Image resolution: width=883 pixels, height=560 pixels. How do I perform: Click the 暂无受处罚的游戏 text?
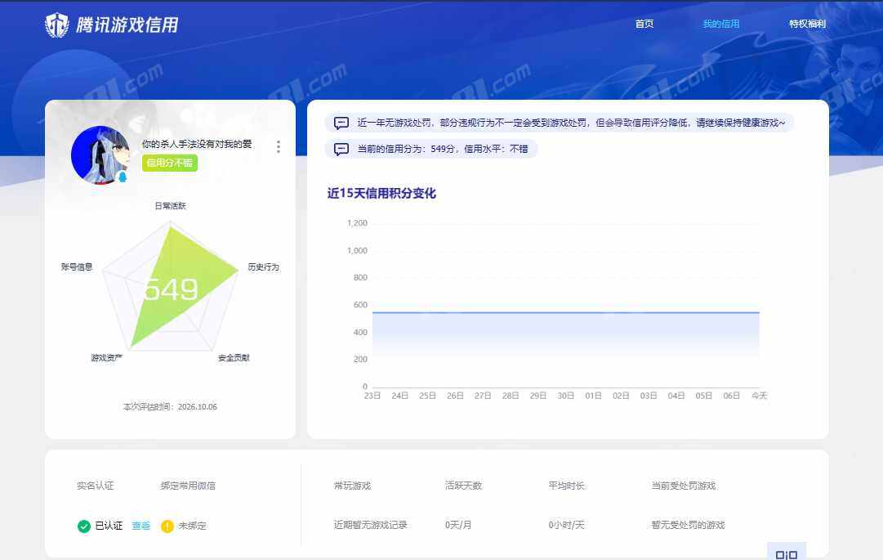point(688,525)
